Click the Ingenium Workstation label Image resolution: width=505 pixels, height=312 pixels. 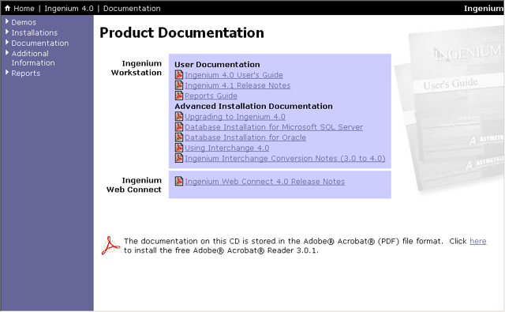coord(137,68)
